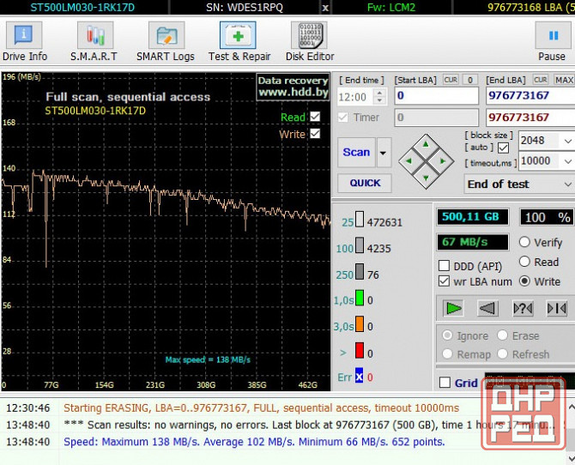This screenshot has width=575, height=465.
Task: Open Data recovery www.hdd.by link
Action: (293, 87)
